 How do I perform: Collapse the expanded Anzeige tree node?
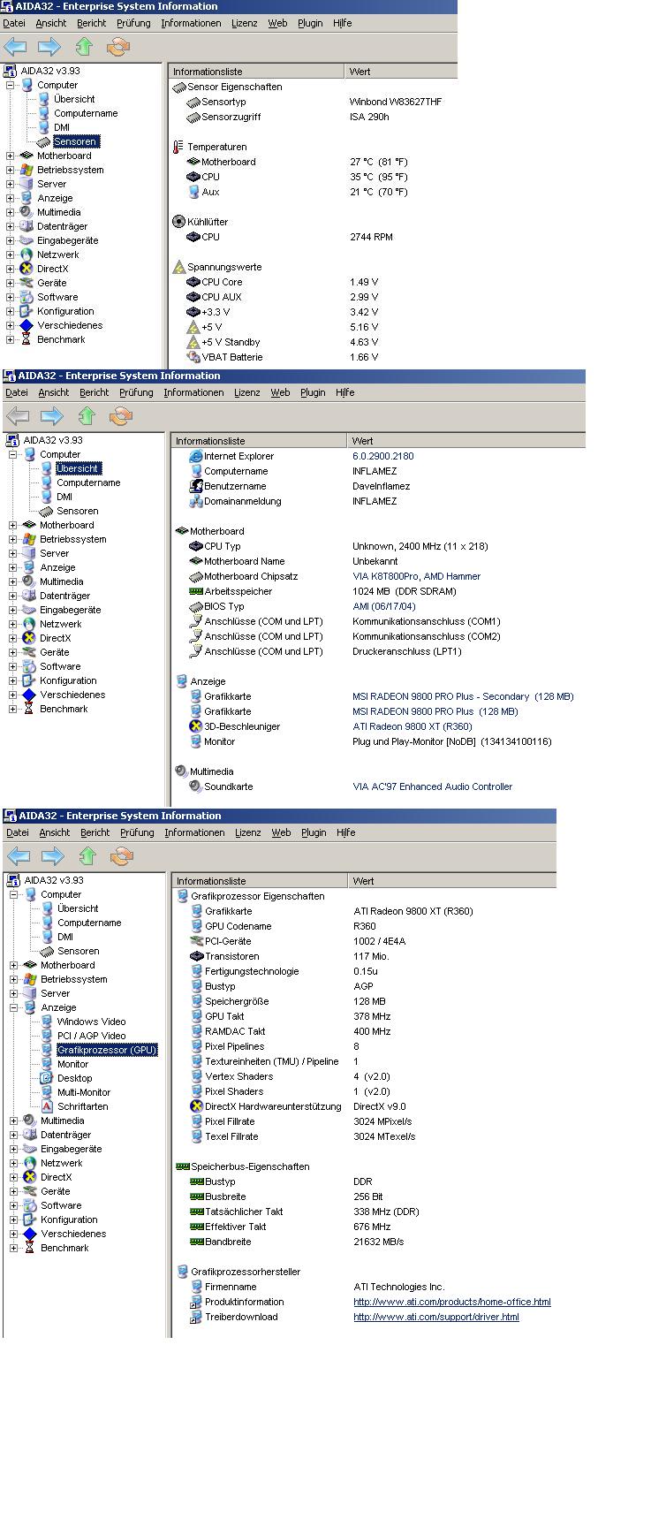tap(14, 1007)
